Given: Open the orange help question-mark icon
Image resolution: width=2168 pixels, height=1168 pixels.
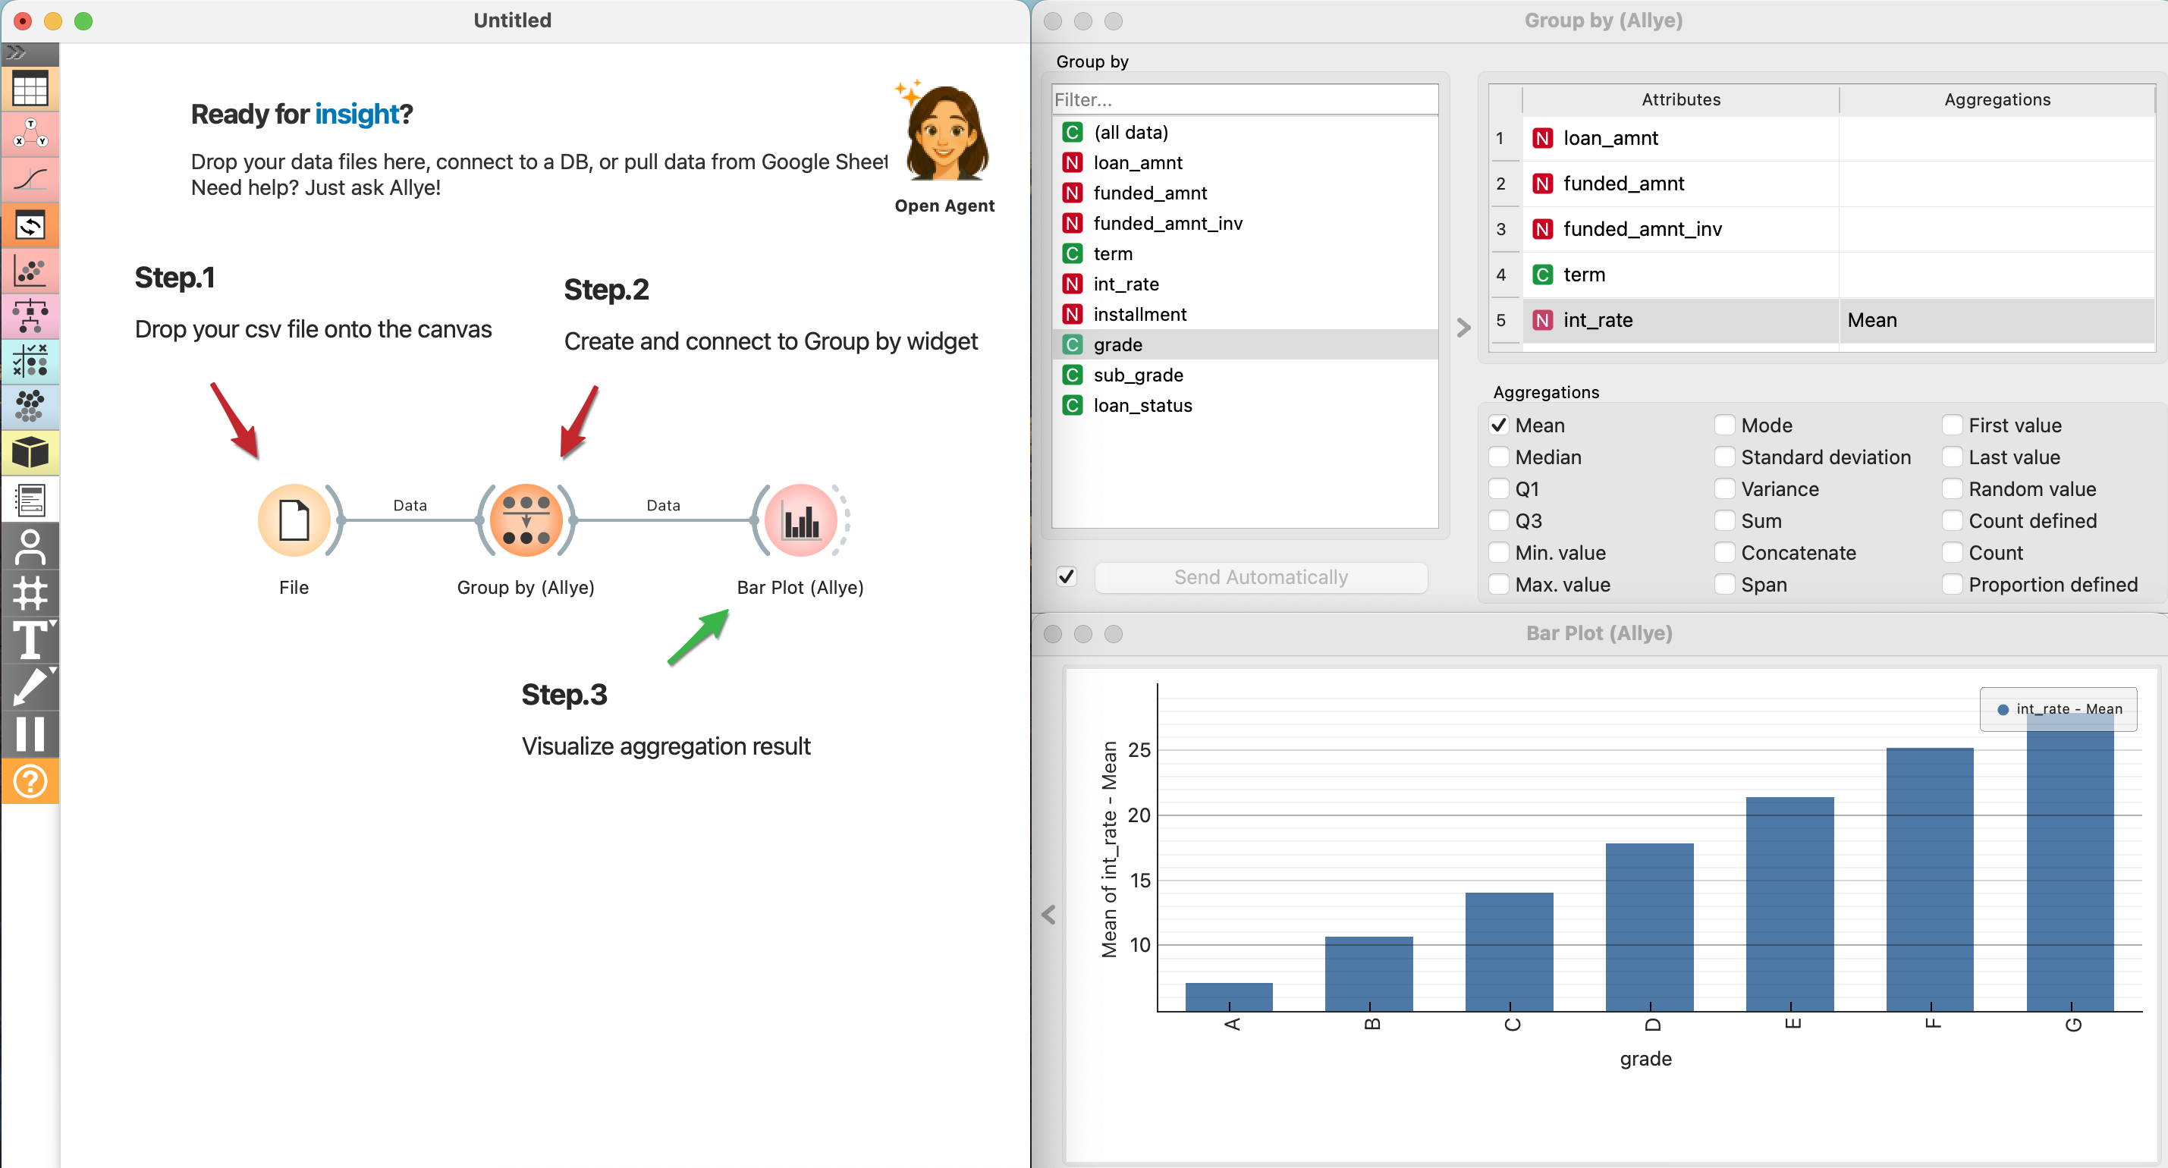Looking at the screenshot, I should 30,781.
